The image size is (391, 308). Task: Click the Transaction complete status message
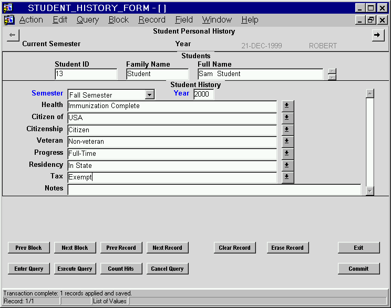68,293
